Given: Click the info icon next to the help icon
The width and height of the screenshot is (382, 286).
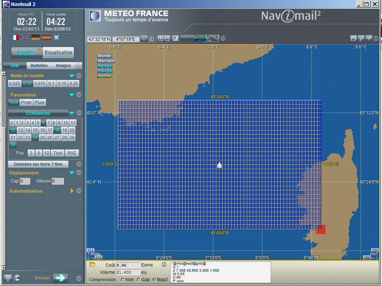Looking at the screenshot, I should tap(376, 38).
